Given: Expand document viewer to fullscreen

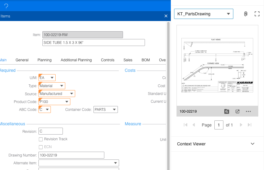Looking at the screenshot, I should pos(257,14).
